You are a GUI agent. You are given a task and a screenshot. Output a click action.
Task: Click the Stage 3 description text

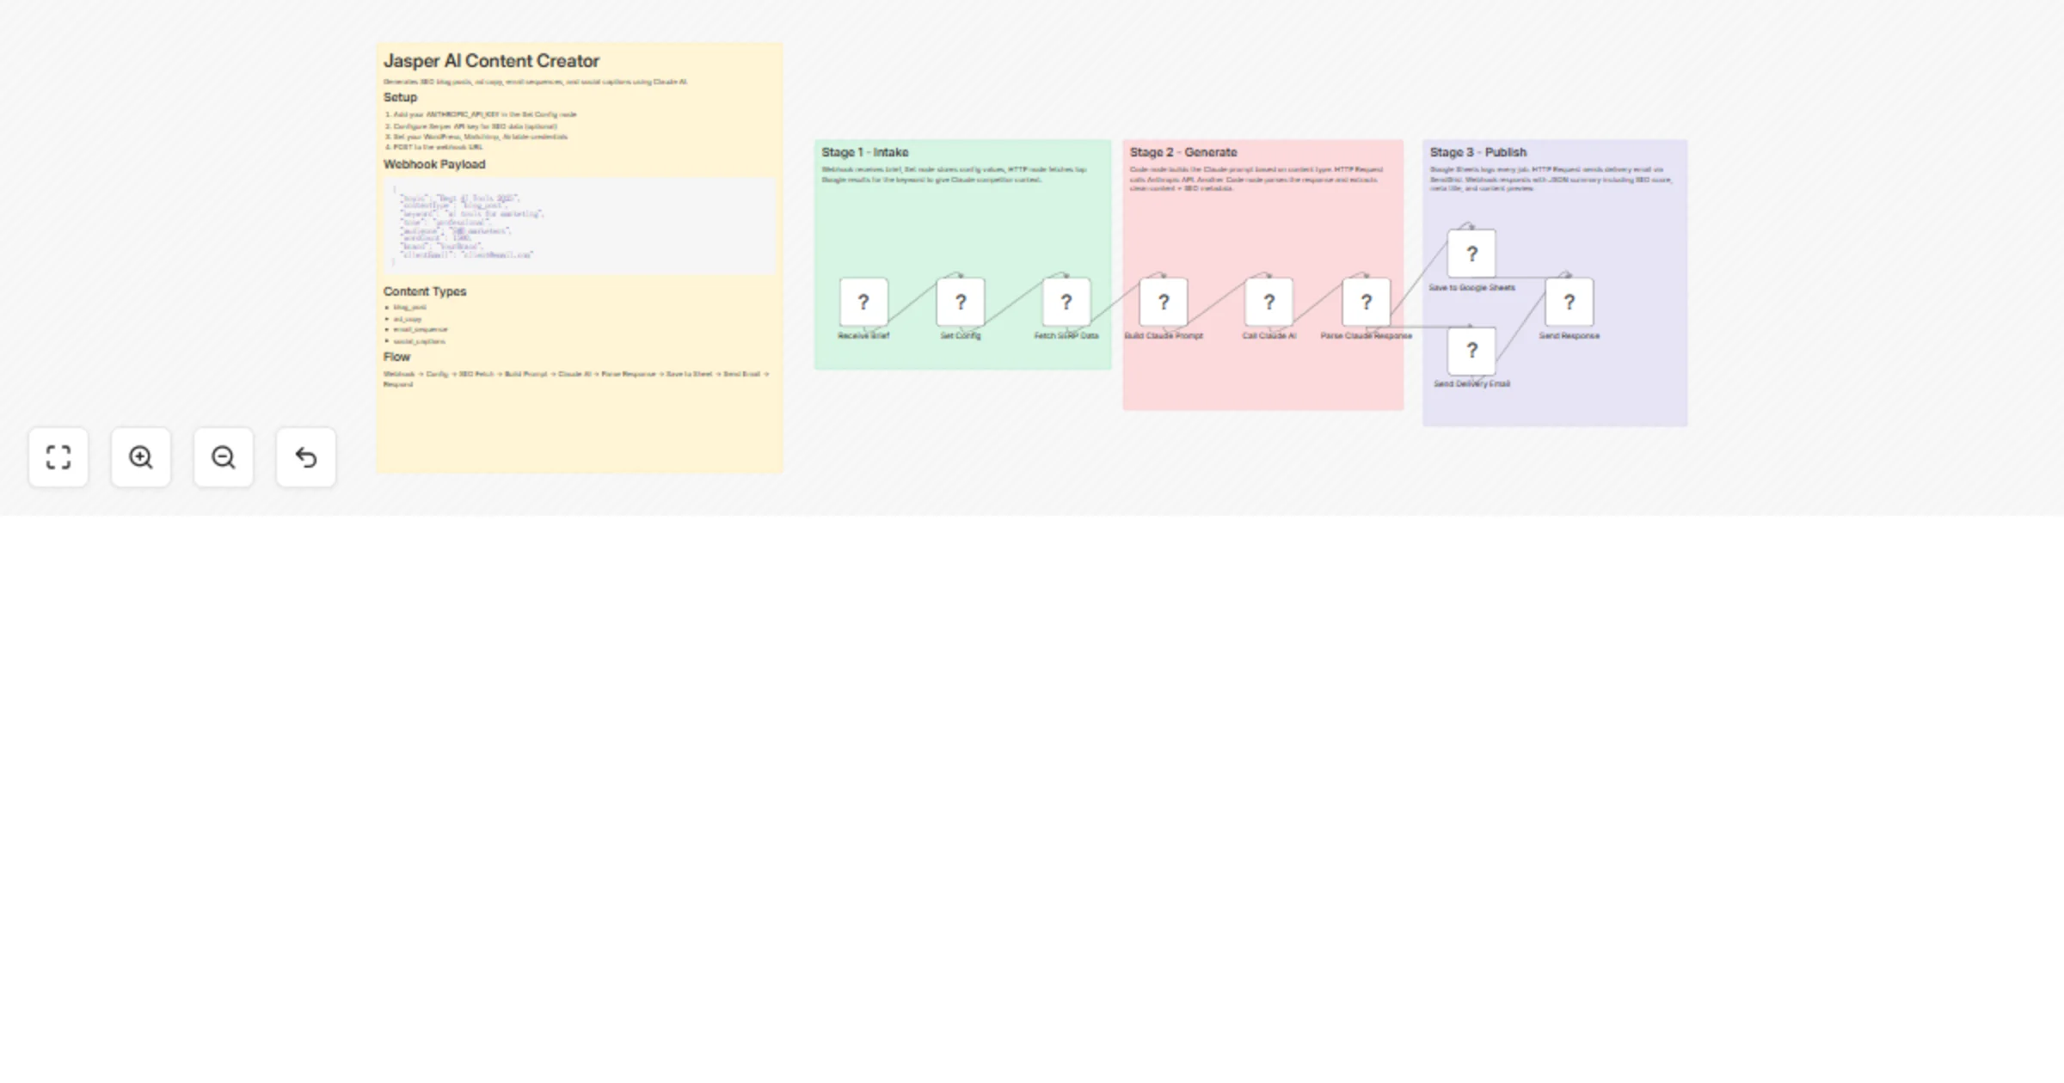(1551, 179)
